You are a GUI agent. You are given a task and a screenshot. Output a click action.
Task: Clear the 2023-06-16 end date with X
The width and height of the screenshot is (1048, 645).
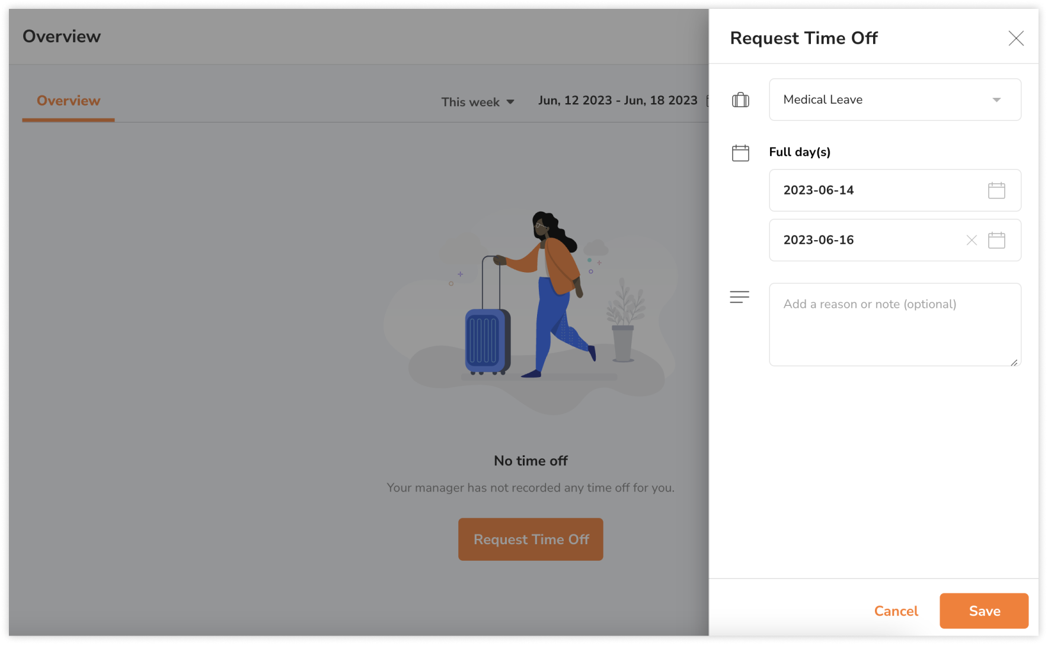tap(972, 240)
